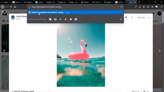Switch to the Get an API tab
Screen dimensions: 164x92
tap(120, 2)
